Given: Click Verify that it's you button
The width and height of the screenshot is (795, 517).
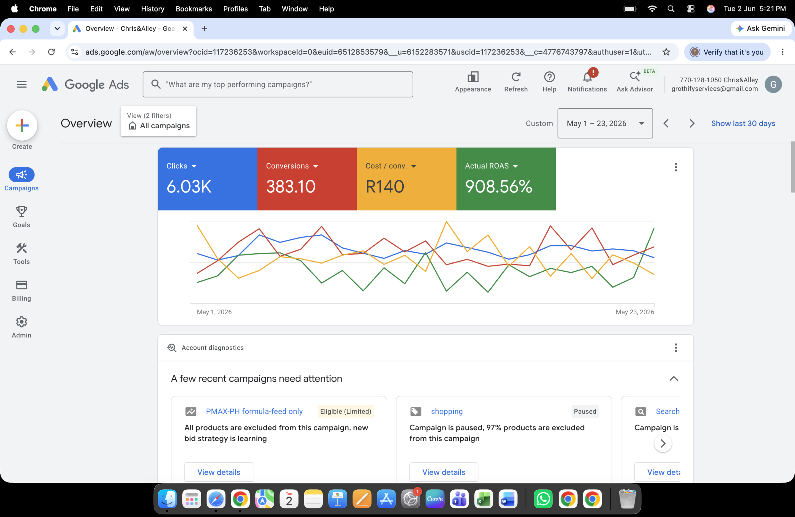Looking at the screenshot, I should point(727,52).
